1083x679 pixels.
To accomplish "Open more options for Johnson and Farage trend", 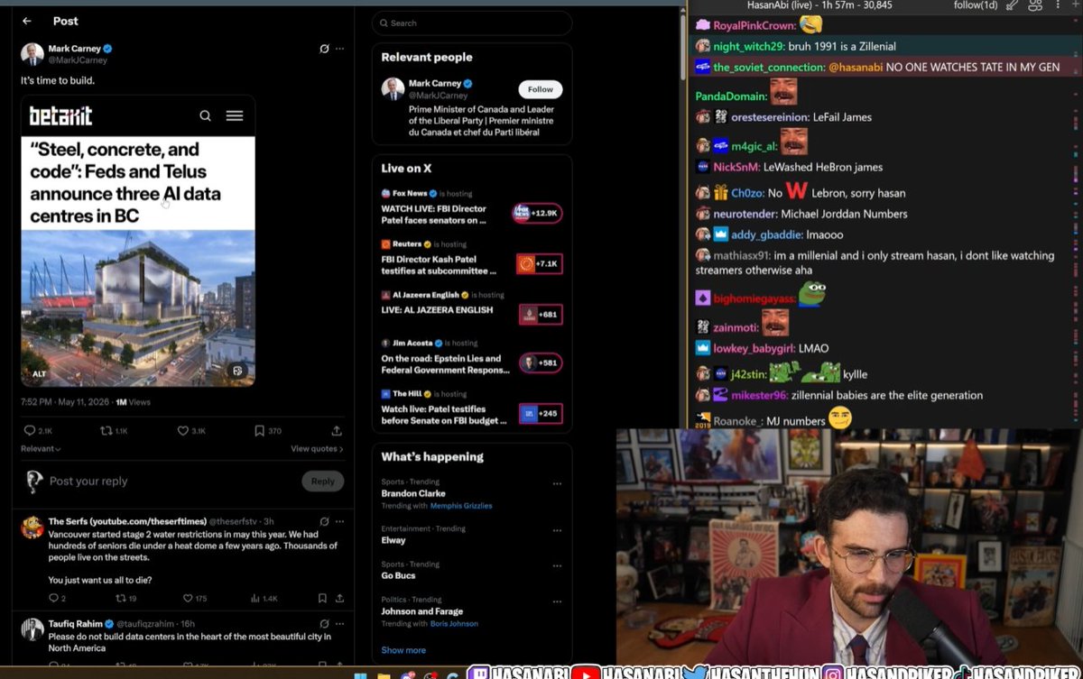I will click(x=557, y=600).
